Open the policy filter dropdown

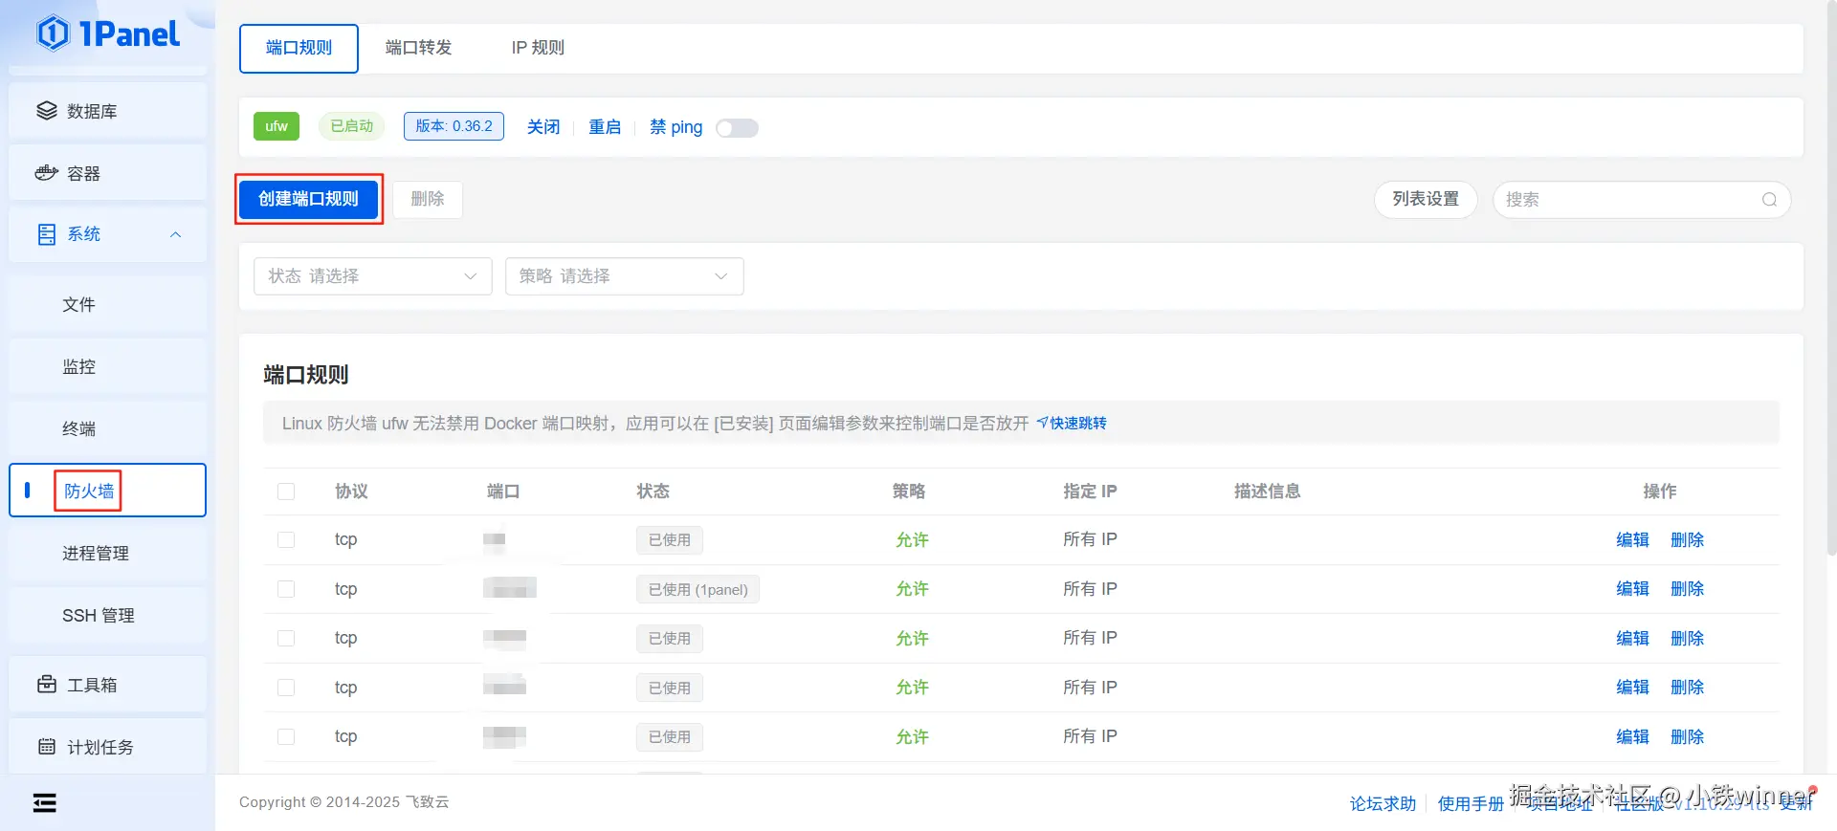coord(625,276)
